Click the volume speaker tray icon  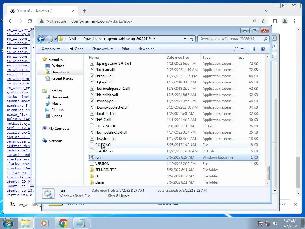[275, 223]
